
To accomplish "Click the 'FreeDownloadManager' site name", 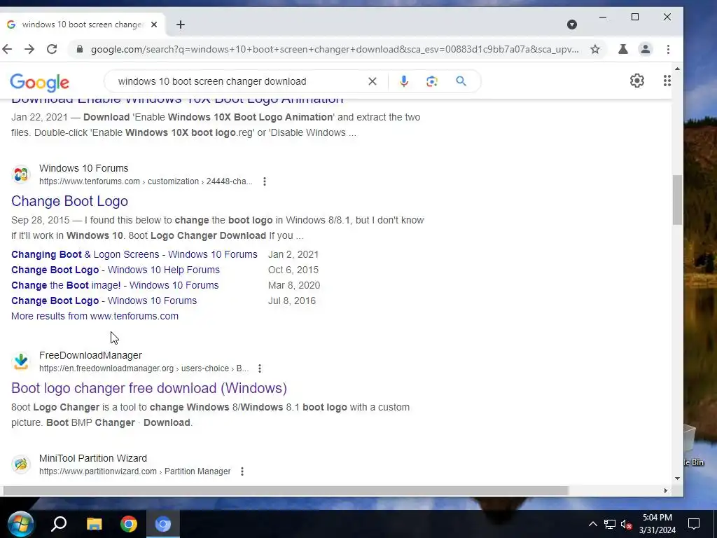I will pos(90,355).
